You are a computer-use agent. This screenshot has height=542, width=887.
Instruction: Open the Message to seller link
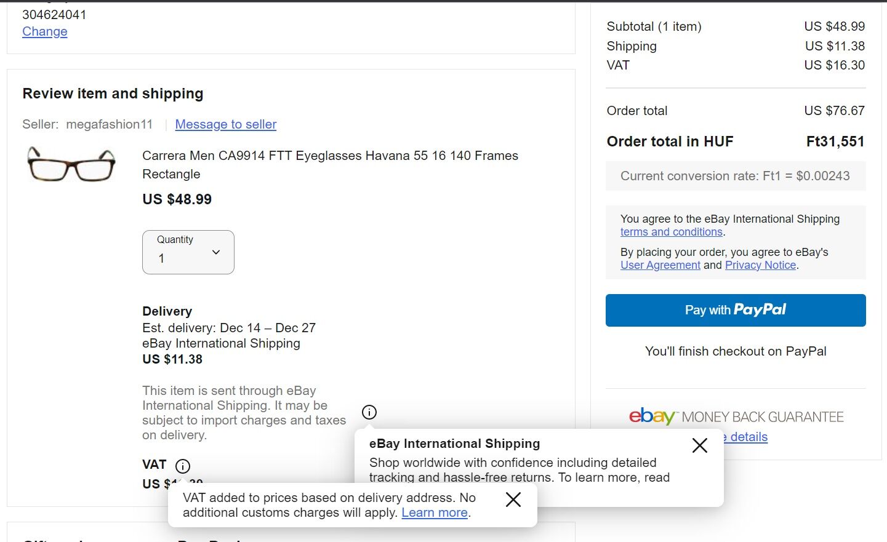226,124
